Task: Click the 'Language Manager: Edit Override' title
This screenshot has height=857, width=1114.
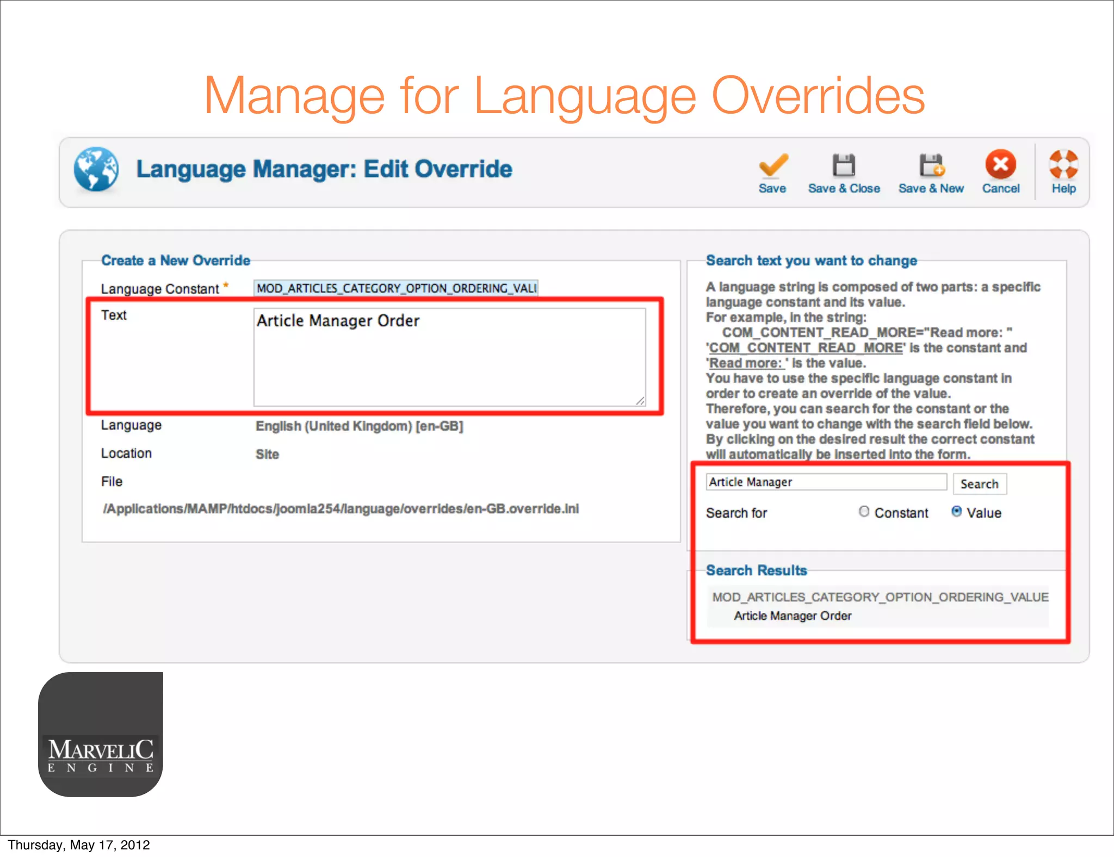Action: (x=324, y=169)
